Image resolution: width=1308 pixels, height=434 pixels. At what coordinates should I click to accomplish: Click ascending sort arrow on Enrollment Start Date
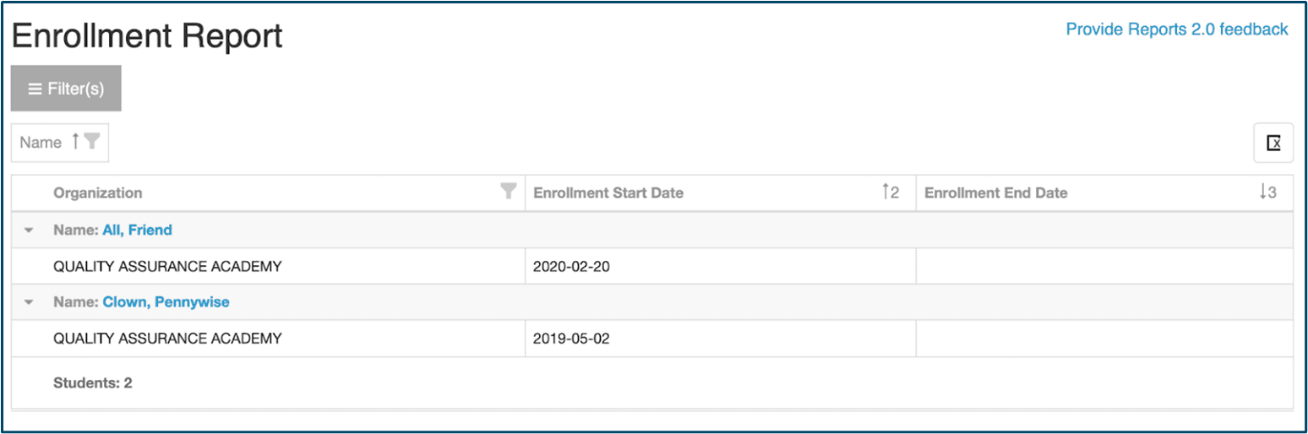point(886,192)
